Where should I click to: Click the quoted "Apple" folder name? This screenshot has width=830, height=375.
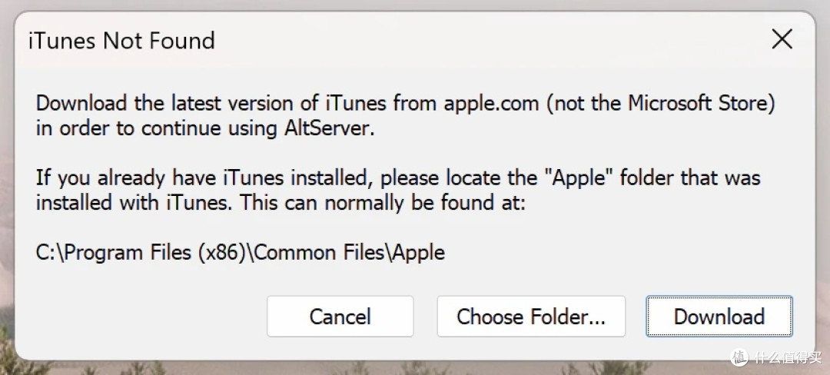[x=582, y=177]
